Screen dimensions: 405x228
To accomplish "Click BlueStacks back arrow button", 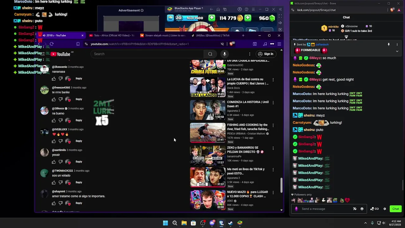I will tap(211, 9).
